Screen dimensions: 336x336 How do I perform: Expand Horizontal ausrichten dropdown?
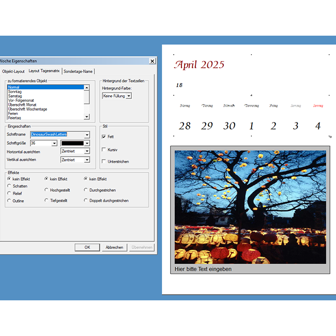(87, 151)
